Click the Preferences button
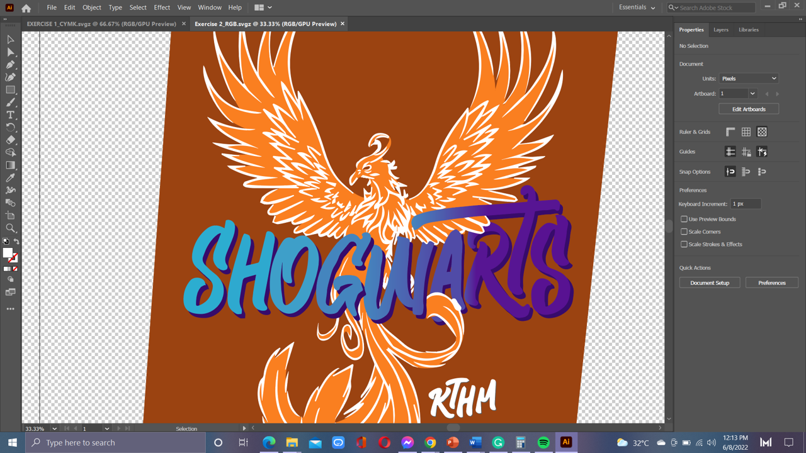Screen dimensions: 806x453 [772, 283]
